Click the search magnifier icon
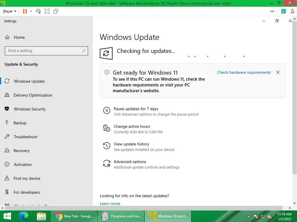 click(x=84, y=51)
